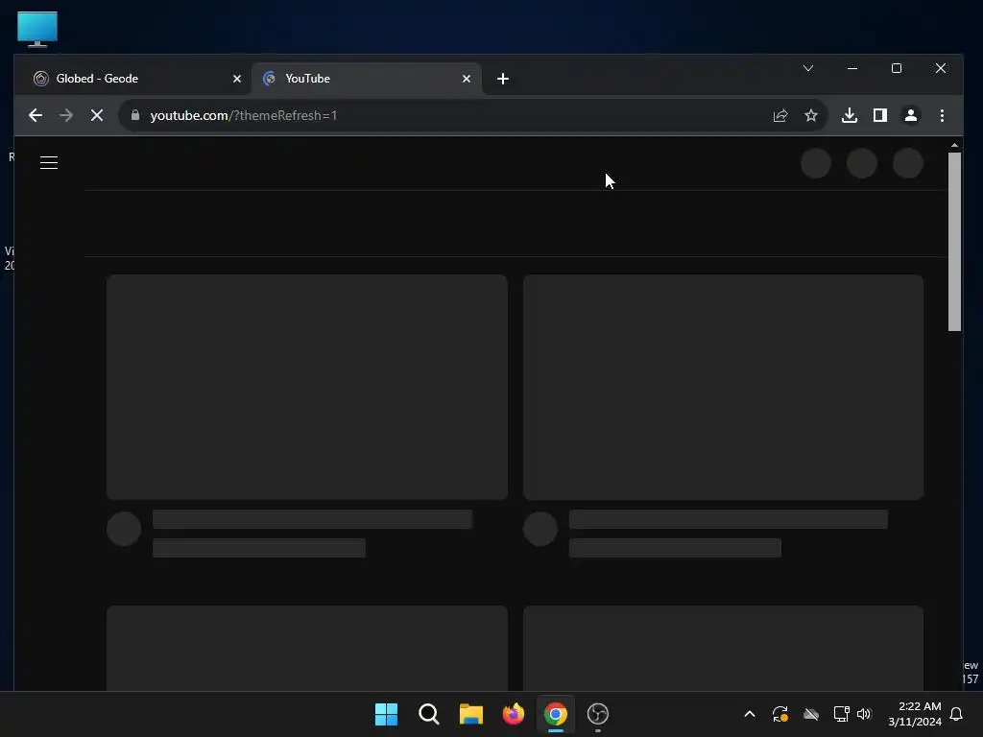
Task: Click the Chrome taskbar icon
Action: pos(556,714)
